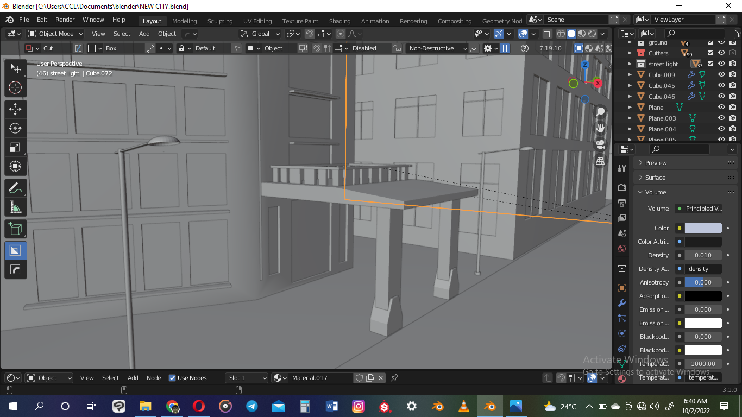
Task: Hide Cube.009 using its eye icon
Action: pyautogui.click(x=721, y=75)
